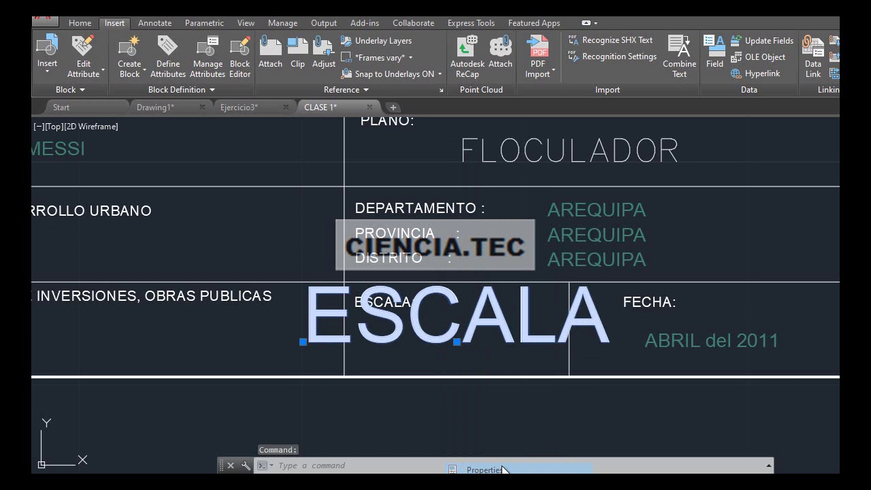Select the Adjust tool
The width and height of the screenshot is (871, 490).
[x=324, y=53]
